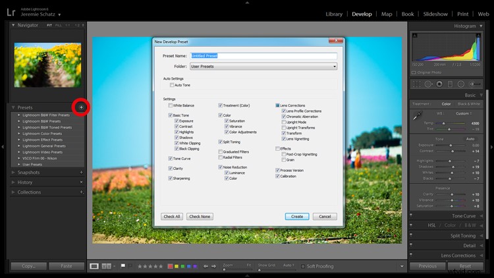The width and height of the screenshot is (494, 278).
Task: Uncheck the Exposure checkbox
Action: tap(177, 121)
